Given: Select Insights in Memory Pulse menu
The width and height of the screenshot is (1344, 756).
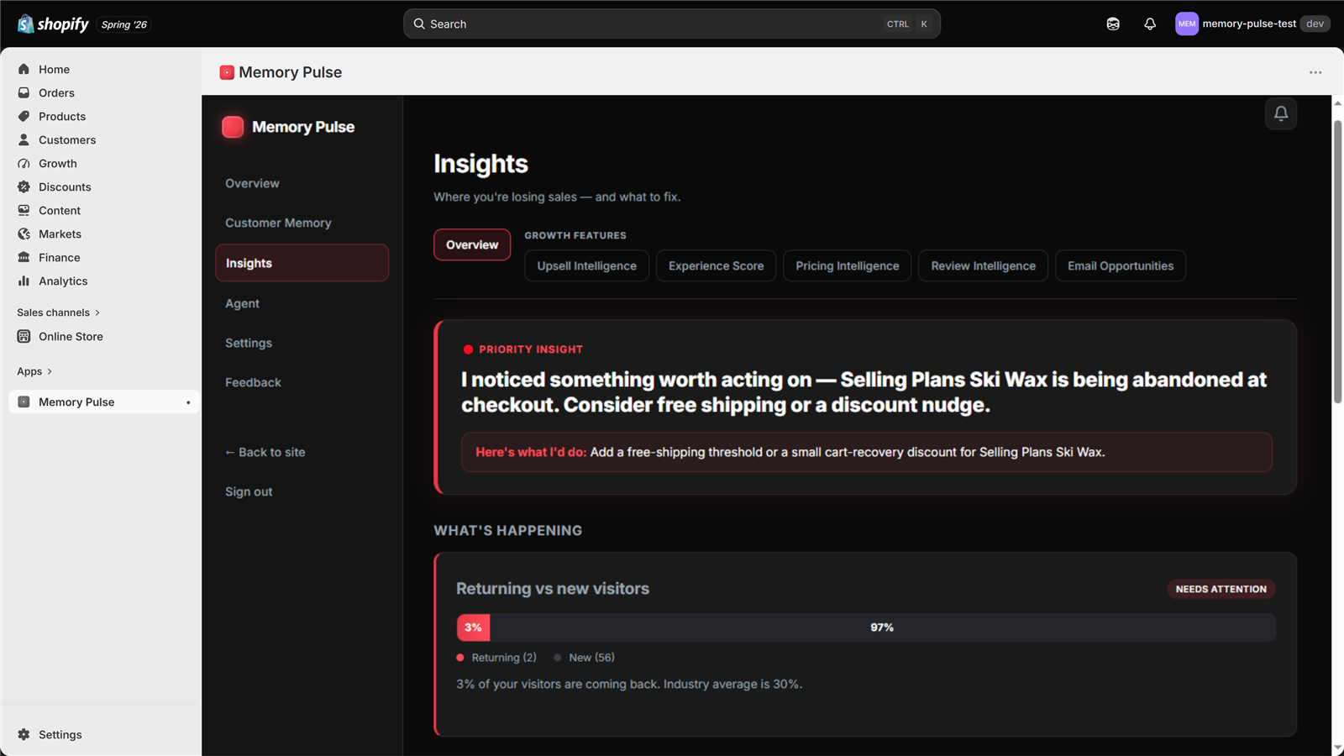Looking at the screenshot, I should [x=302, y=263].
